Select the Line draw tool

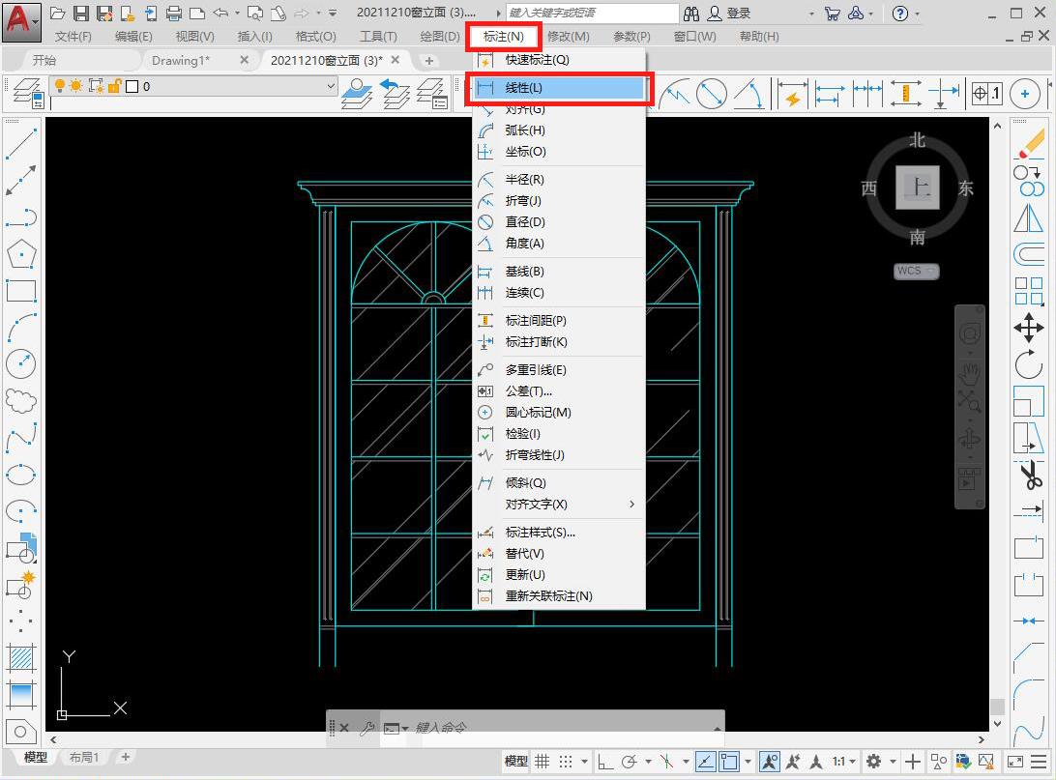tap(21, 143)
